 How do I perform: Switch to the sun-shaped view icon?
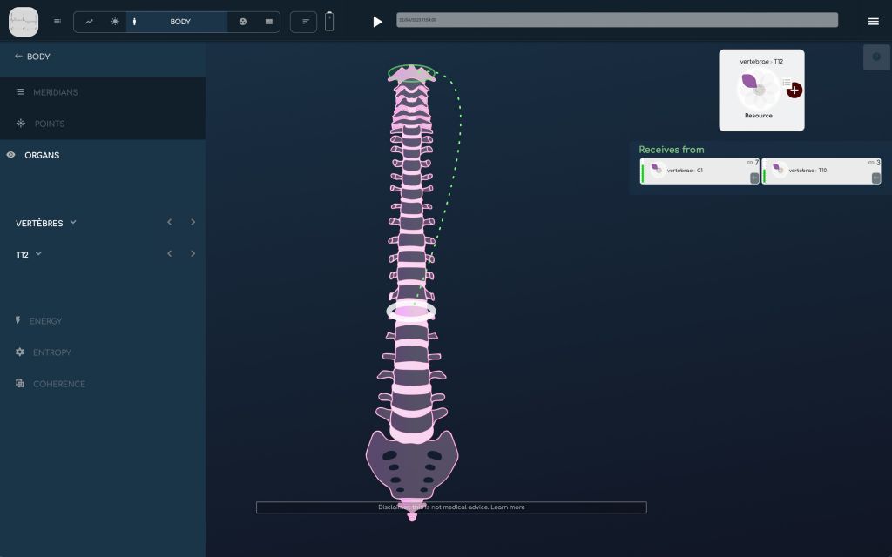click(115, 22)
